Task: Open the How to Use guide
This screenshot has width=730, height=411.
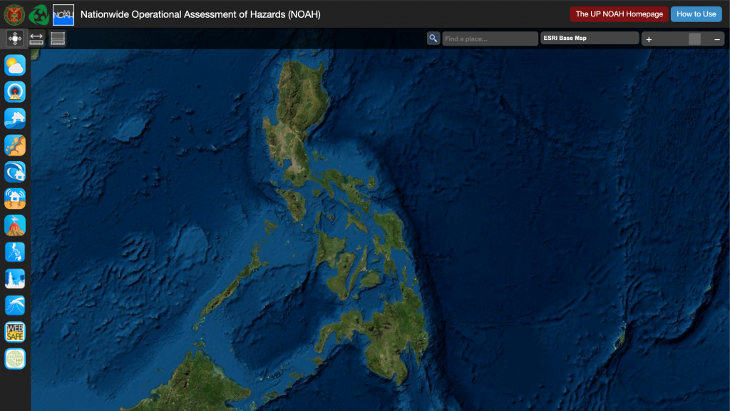Action: 696,14
